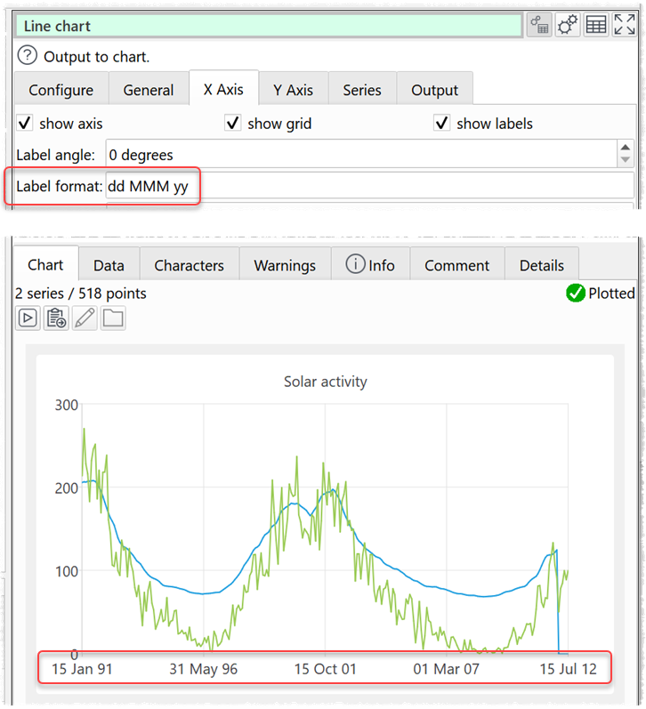Open the Output tab
Screen dimensions: 646x709
click(435, 90)
